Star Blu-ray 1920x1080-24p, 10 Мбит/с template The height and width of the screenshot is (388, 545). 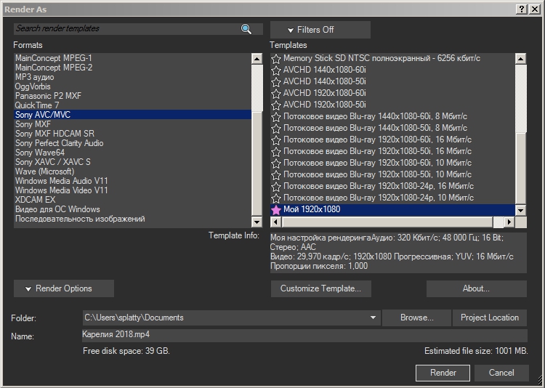276,198
